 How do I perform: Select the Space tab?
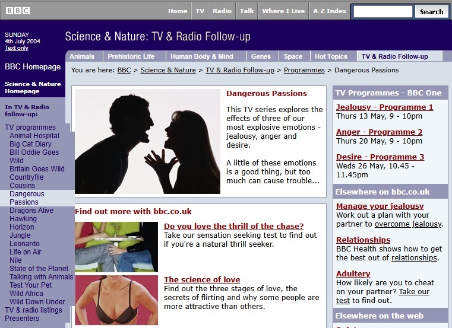293,56
